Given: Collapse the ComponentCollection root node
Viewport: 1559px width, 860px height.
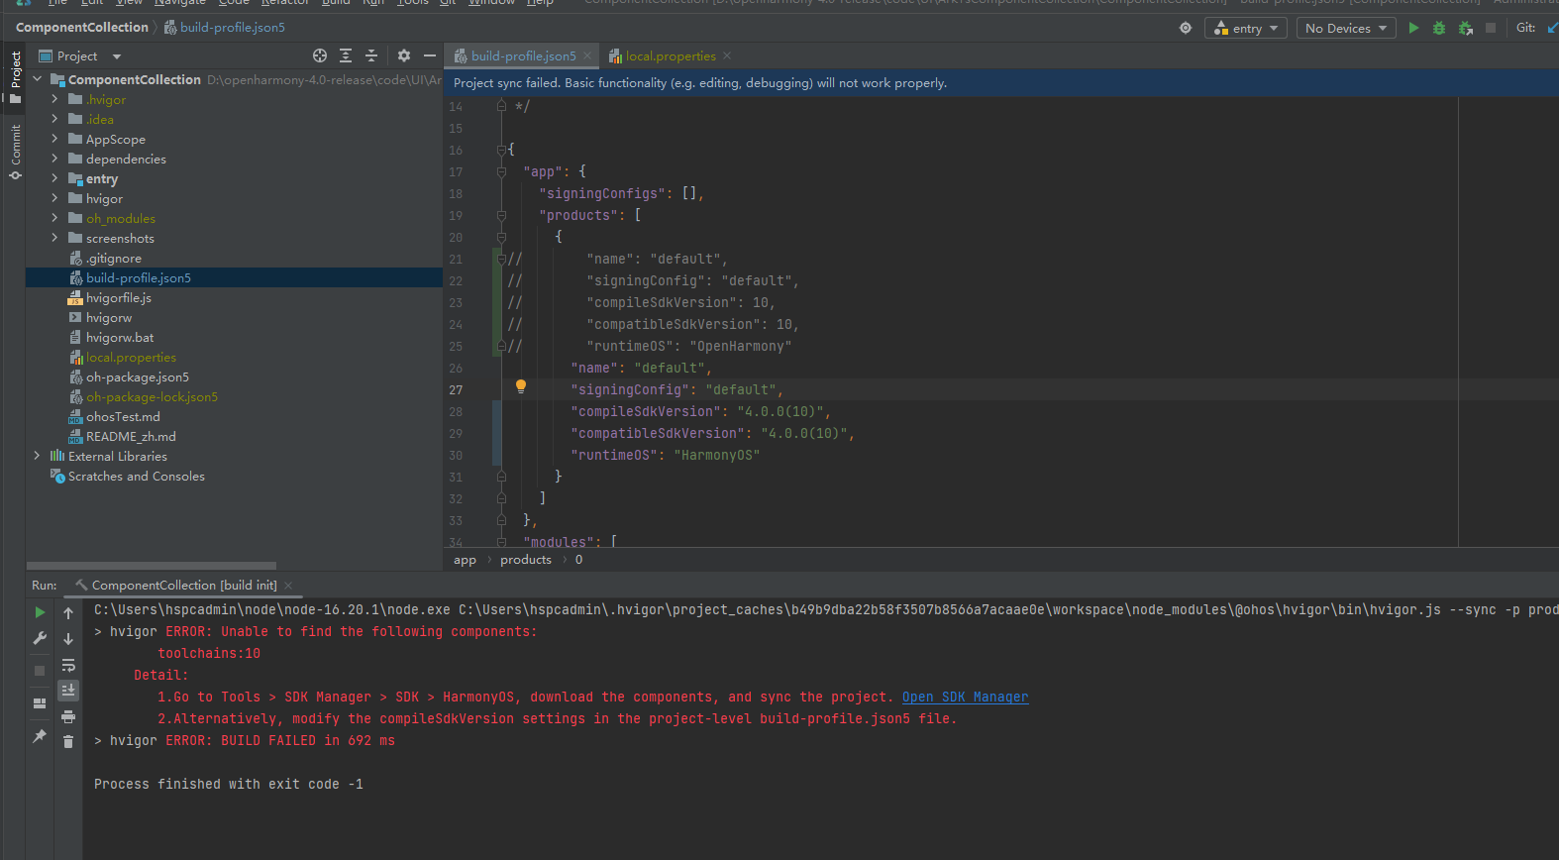Looking at the screenshot, I should [x=37, y=79].
